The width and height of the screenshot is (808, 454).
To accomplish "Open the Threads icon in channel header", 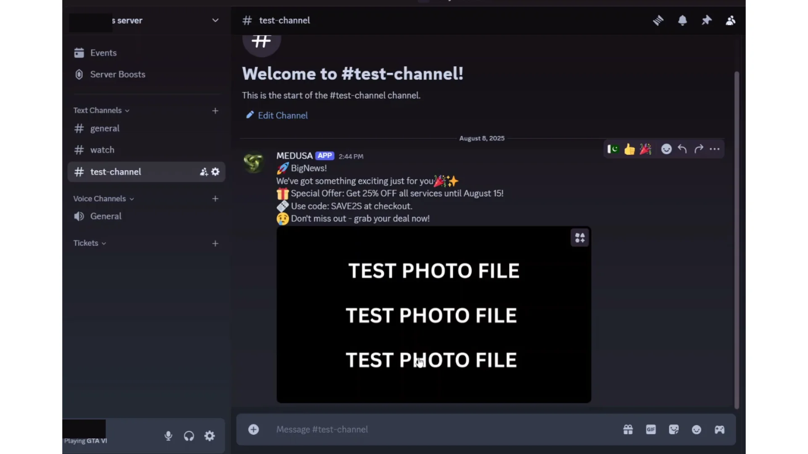I will pyautogui.click(x=658, y=20).
